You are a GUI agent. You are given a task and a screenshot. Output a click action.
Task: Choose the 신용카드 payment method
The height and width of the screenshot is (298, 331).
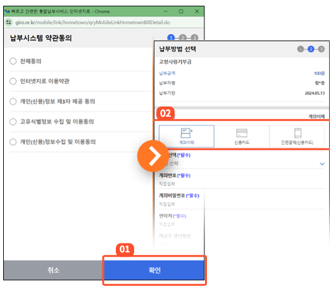pos(242,136)
